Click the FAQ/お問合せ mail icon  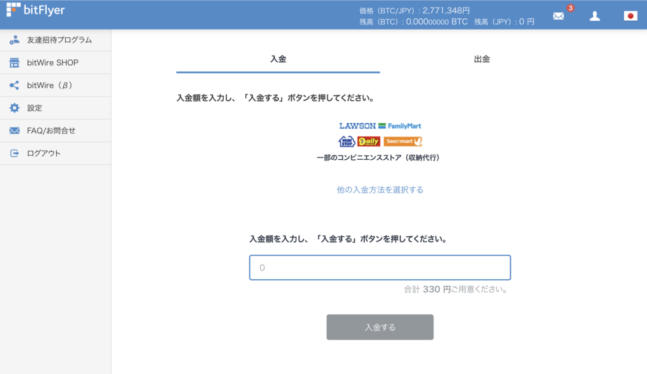point(13,130)
